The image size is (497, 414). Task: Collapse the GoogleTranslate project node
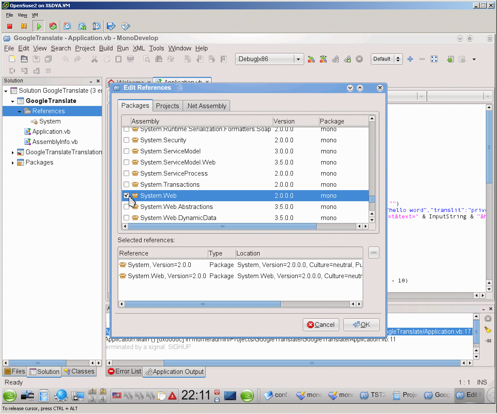pyautogui.click(x=12, y=101)
